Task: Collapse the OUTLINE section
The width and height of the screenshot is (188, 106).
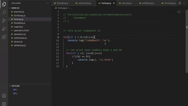Action: click(16, 86)
